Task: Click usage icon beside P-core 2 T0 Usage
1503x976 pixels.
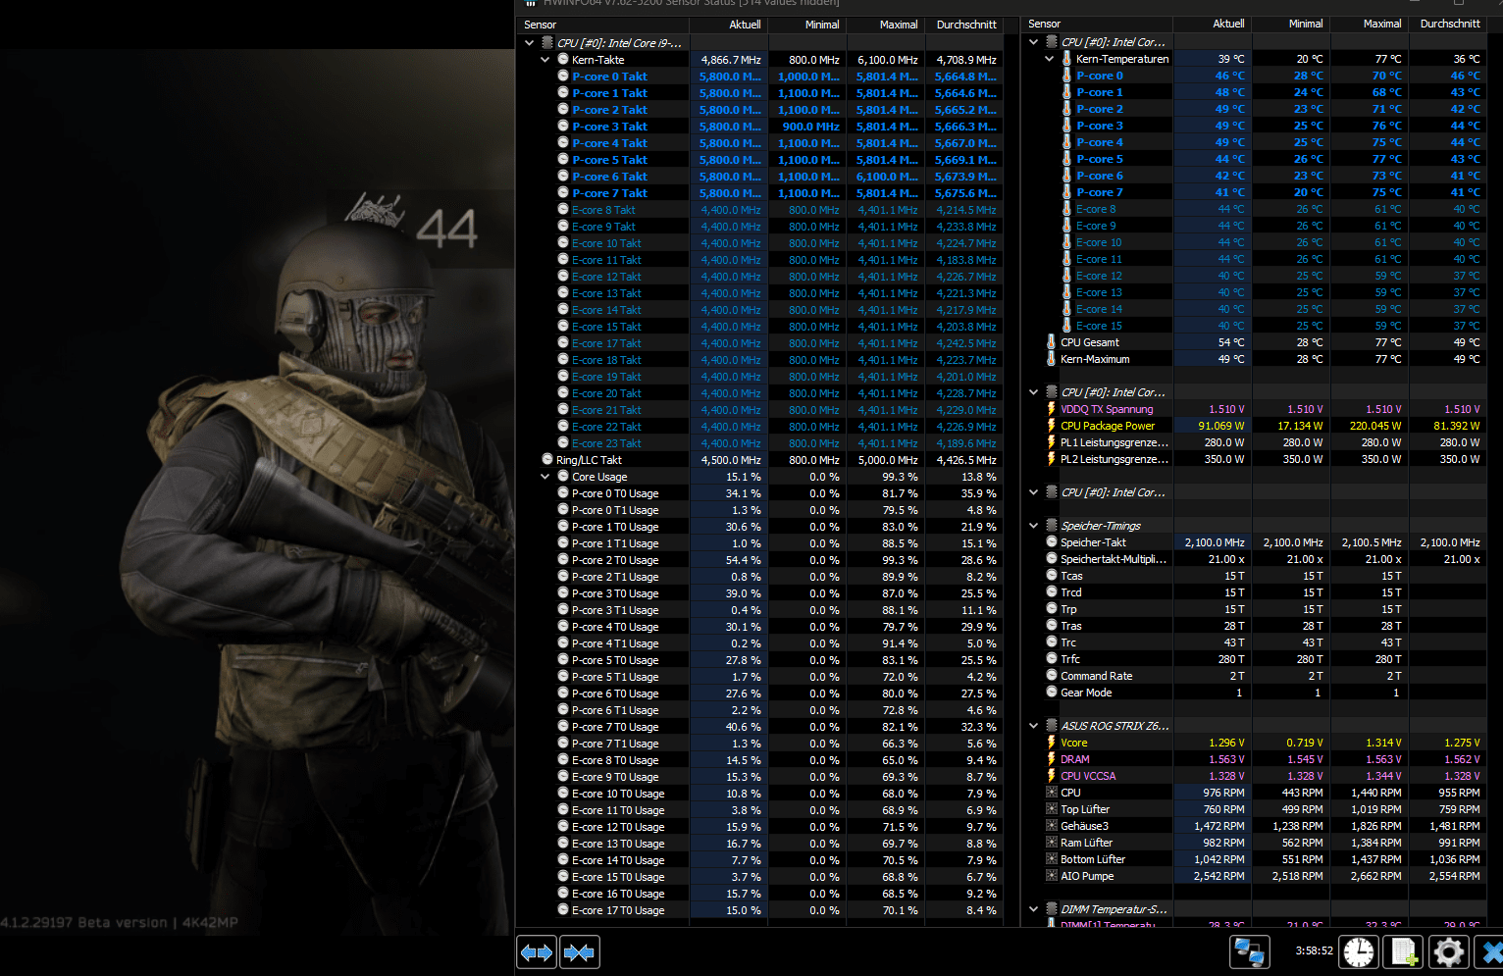Action: [x=563, y=560]
